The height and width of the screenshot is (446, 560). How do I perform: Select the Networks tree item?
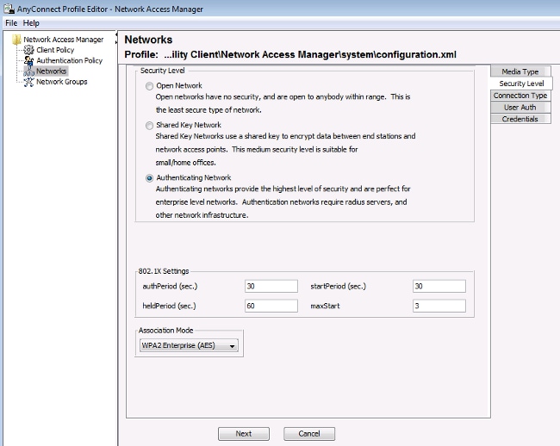pos(52,71)
